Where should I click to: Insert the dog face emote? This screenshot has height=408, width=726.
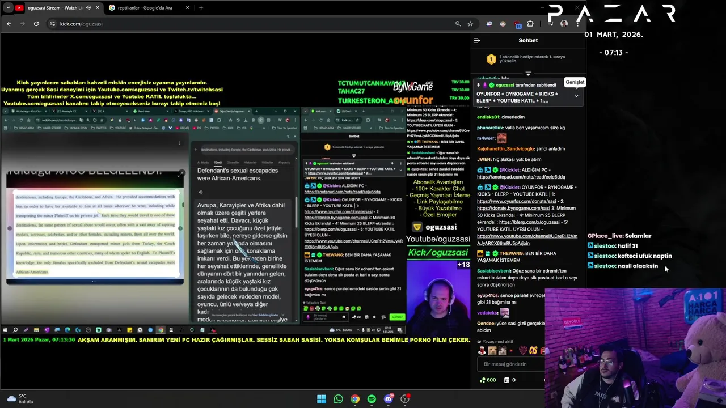492,351
